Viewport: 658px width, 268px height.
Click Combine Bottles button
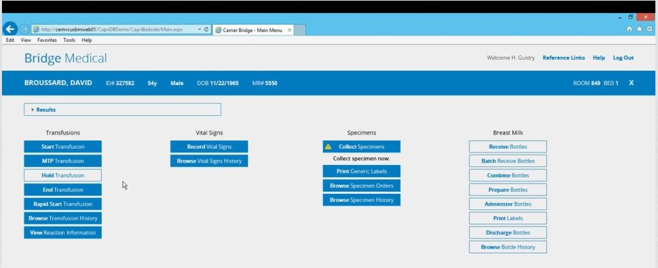(x=508, y=176)
